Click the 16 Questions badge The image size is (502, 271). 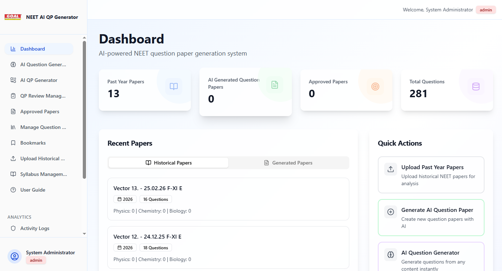click(x=156, y=199)
